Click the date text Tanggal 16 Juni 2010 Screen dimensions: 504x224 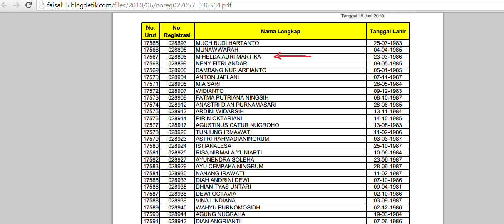point(362,16)
